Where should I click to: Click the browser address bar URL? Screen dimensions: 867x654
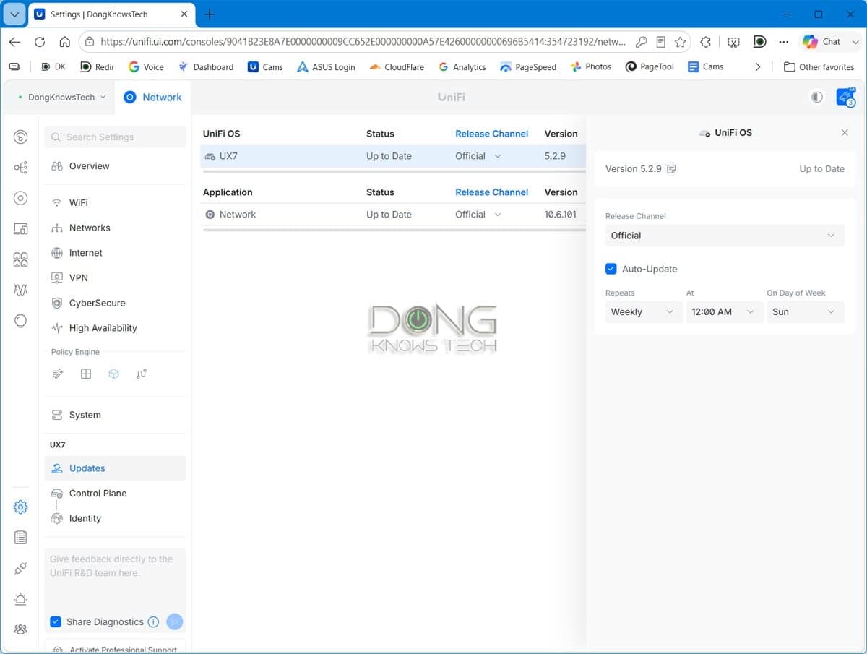click(x=363, y=42)
